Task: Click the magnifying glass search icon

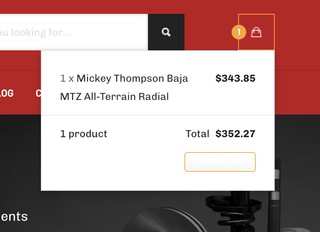Action: click(166, 32)
